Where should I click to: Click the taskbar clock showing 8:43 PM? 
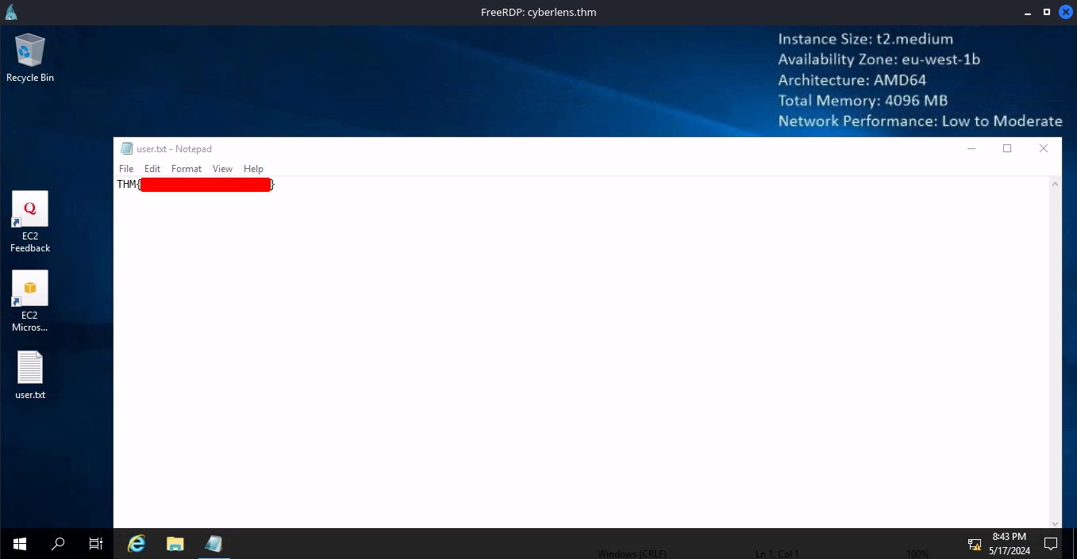(1010, 544)
